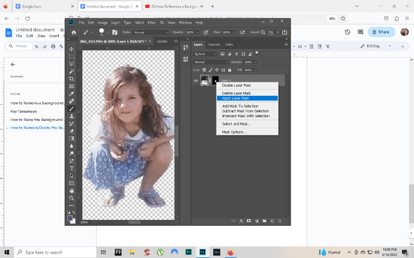The width and height of the screenshot is (414, 258).
Task: Select the Spot Healing Brush tool
Action: [x=72, y=101]
